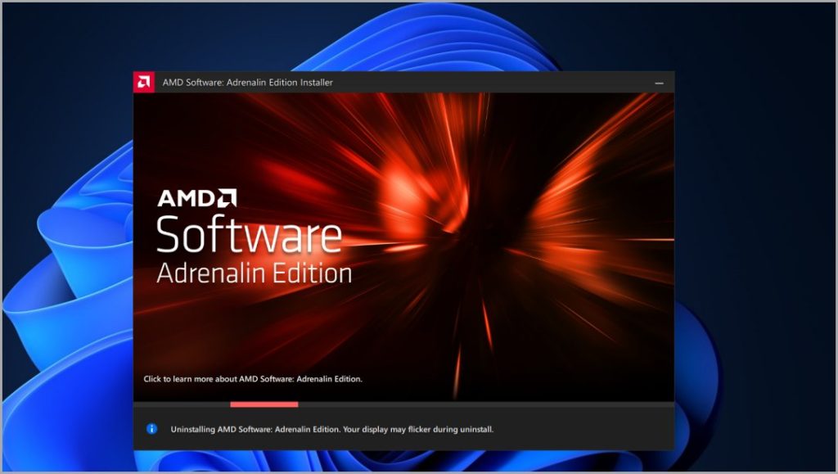Click the red progress bar indicator
Image resolution: width=838 pixels, height=474 pixels.
click(x=264, y=404)
